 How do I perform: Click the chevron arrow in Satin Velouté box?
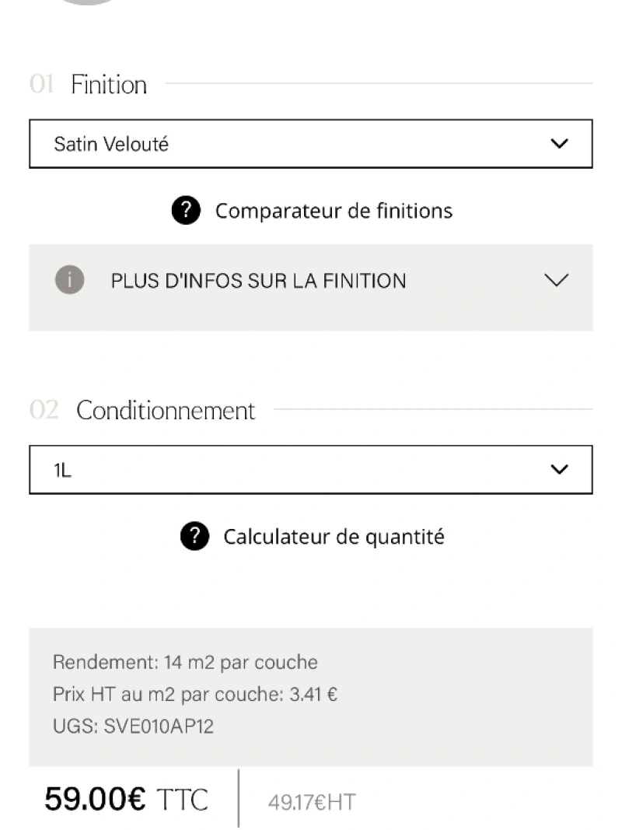click(559, 143)
